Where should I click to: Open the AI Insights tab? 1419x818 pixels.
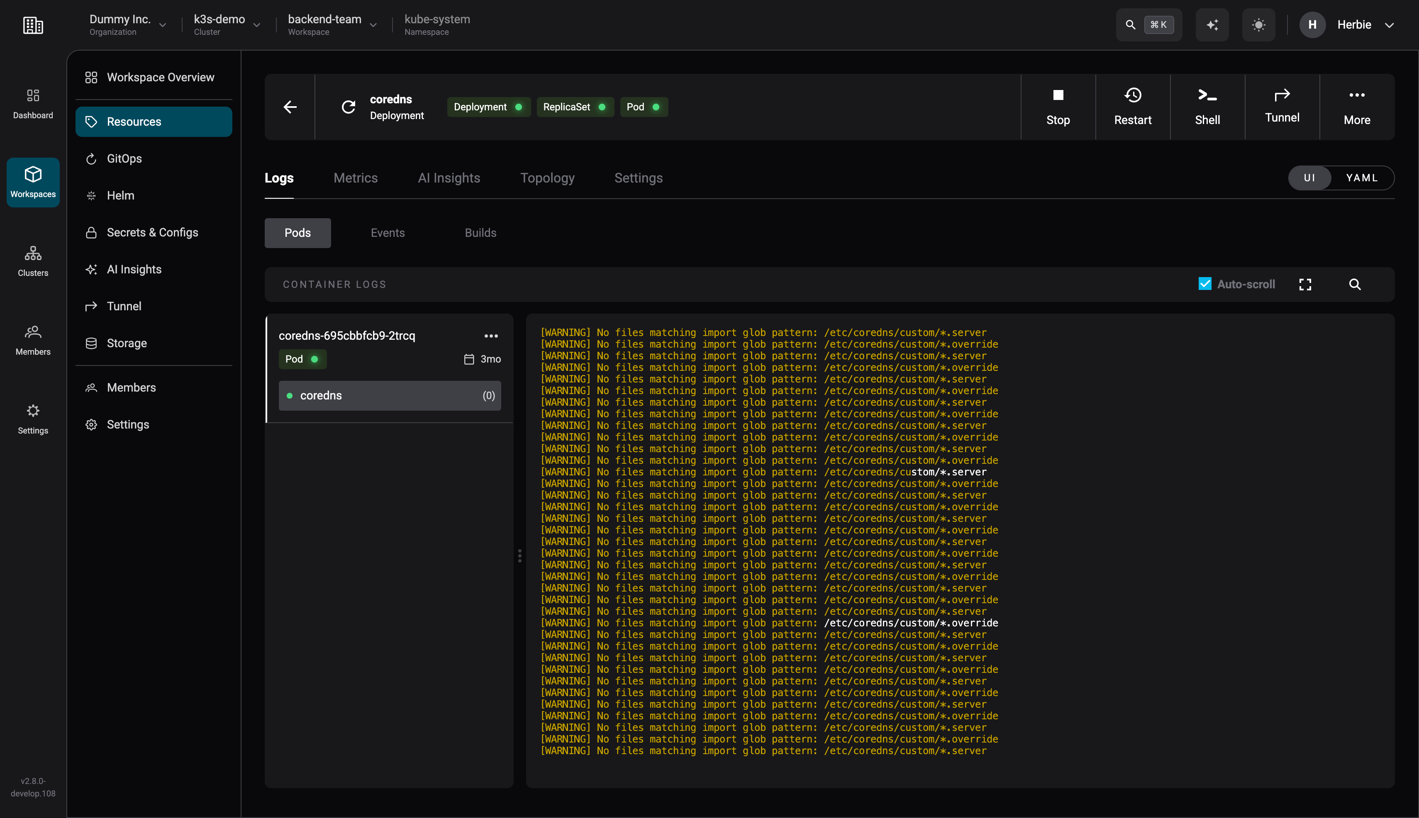click(449, 178)
